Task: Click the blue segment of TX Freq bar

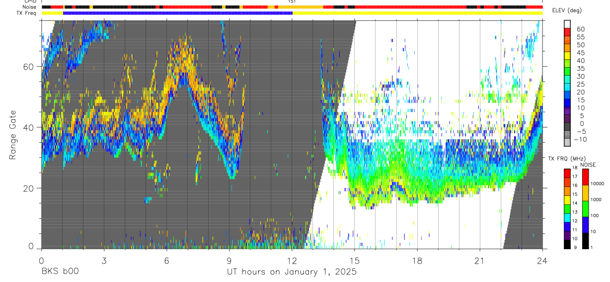Action: [x=178, y=13]
